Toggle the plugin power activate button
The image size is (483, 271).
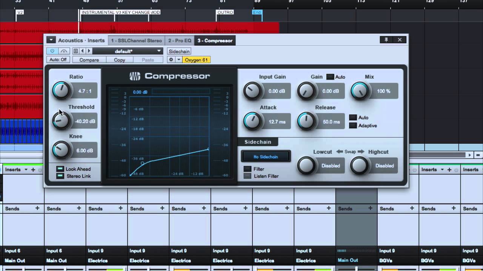pos(52,51)
